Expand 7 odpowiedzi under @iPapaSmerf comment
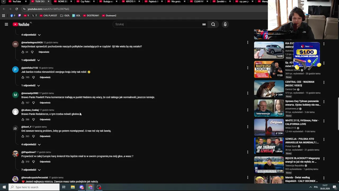339x191 pixels. click(x=31, y=170)
